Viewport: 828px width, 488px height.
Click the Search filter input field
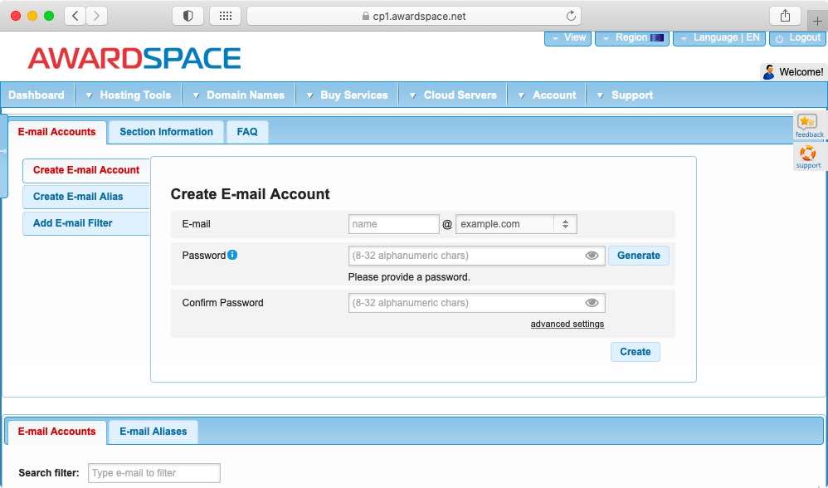pos(153,472)
